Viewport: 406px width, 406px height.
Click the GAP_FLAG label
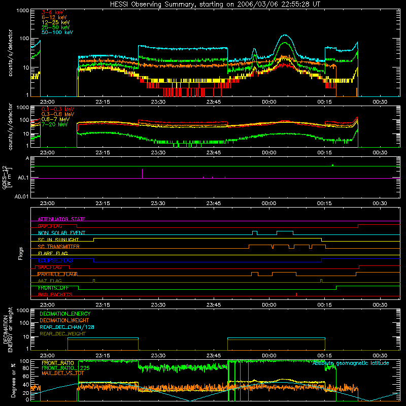(50, 226)
